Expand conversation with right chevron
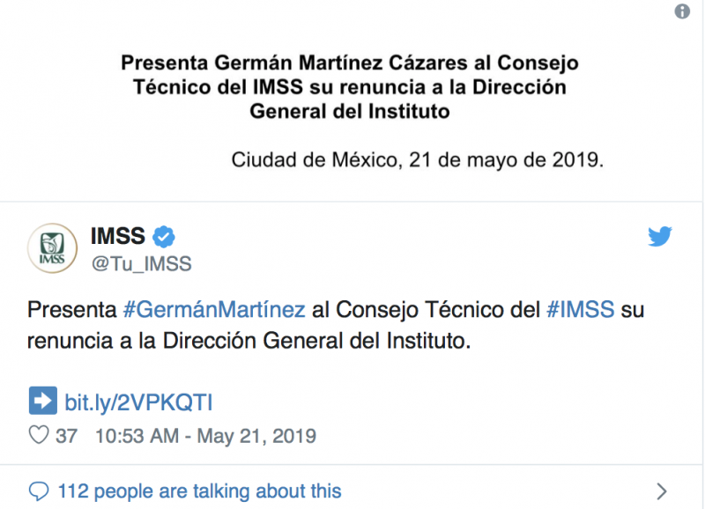This screenshot has width=705, height=509. click(662, 491)
